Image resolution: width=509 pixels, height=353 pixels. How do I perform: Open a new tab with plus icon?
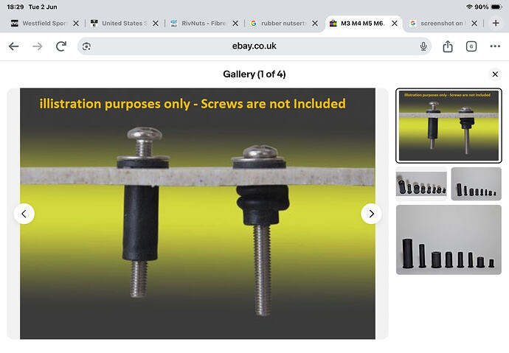pos(496,23)
